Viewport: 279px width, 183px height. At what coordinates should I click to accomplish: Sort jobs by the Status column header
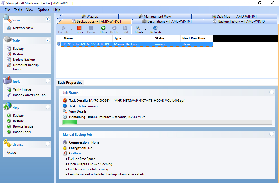pyautogui.click(x=167, y=38)
